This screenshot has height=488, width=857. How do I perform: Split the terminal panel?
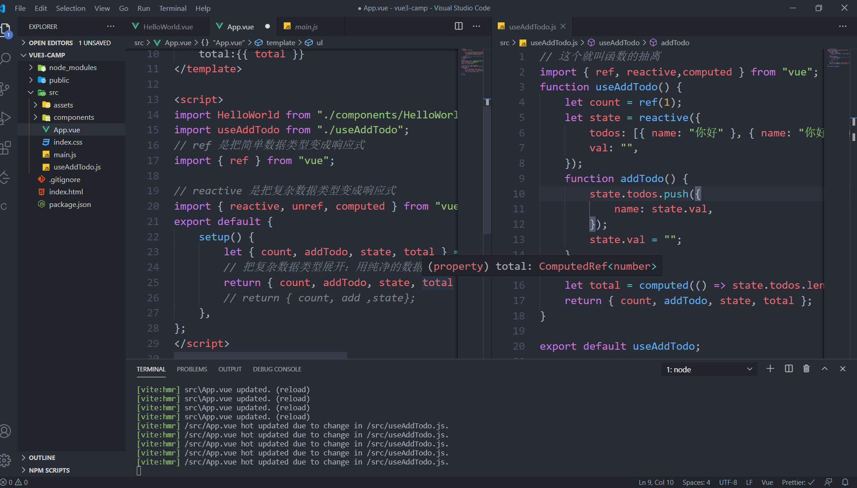coord(789,369)
